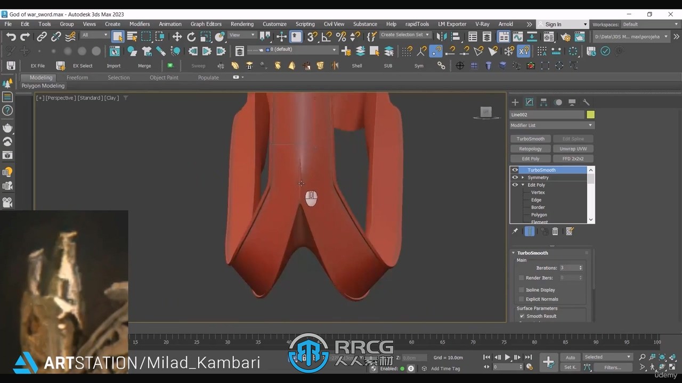The image size is (682, 383).
Task: Open the selection filter All dropdown
Action: click(94, 35)
